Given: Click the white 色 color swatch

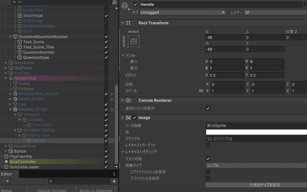Looking at the screenshot, I should (256, 132).
